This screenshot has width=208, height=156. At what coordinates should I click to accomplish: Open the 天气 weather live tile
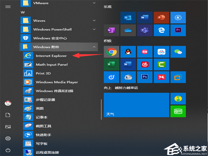coord(136,105)
